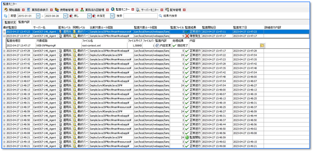Close the サーバーモニター tab
Image resolution: width=314 pixels, height=156 pixels.
tap(162, 10)
